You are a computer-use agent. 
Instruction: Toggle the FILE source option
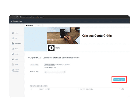tap(33, 65)
